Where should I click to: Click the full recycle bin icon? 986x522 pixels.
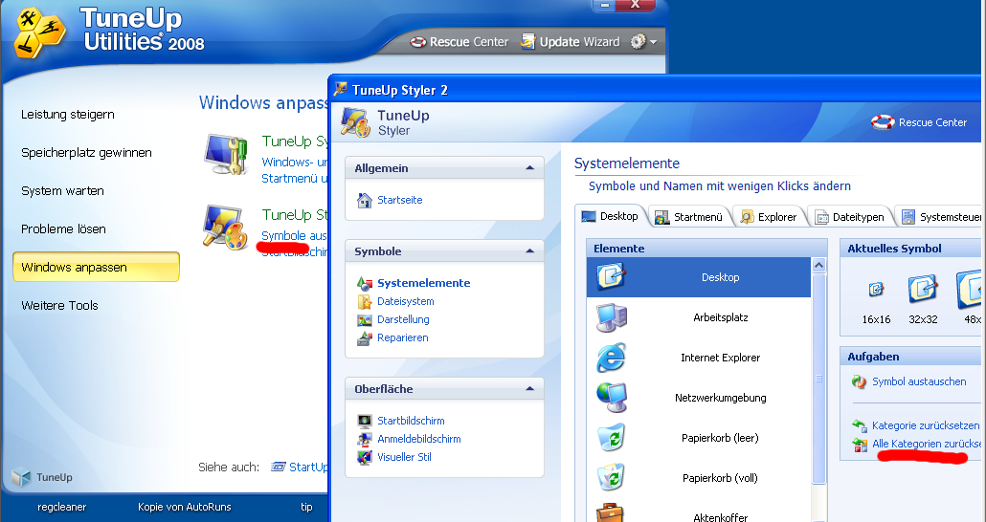point(611,478)
